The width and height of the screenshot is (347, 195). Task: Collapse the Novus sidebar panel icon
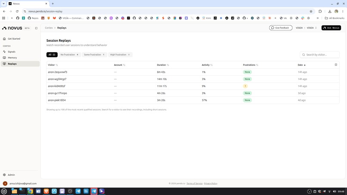(x=36, y=28)
